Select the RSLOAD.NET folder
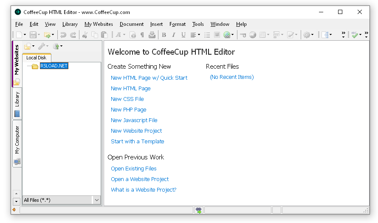This screenshot has width=378, height=223. point(54,66)
